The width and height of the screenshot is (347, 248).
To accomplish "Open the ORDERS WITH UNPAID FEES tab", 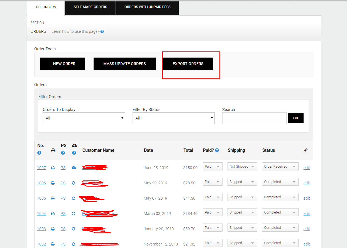I will click(147, 7).
